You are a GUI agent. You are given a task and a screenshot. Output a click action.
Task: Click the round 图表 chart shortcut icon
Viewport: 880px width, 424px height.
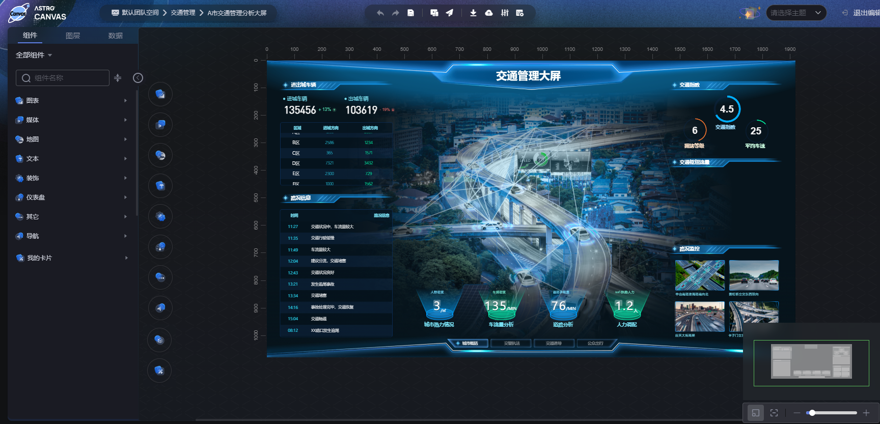coord(160,94)
